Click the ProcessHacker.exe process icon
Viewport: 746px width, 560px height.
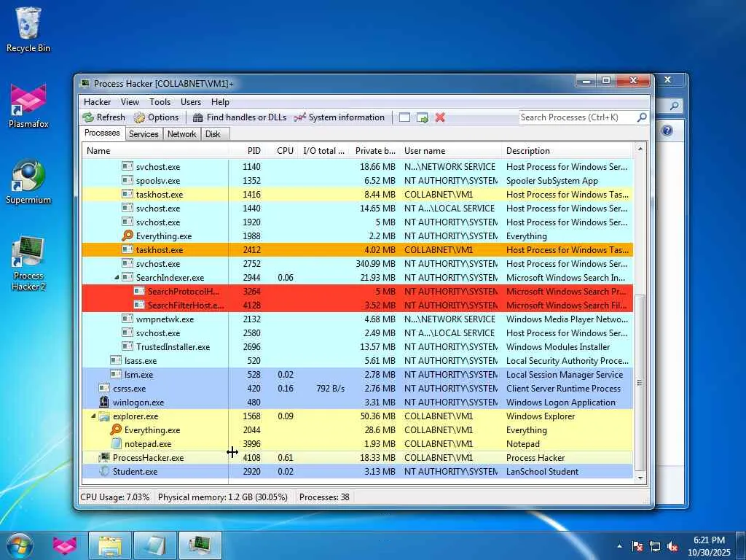[104, 458]
